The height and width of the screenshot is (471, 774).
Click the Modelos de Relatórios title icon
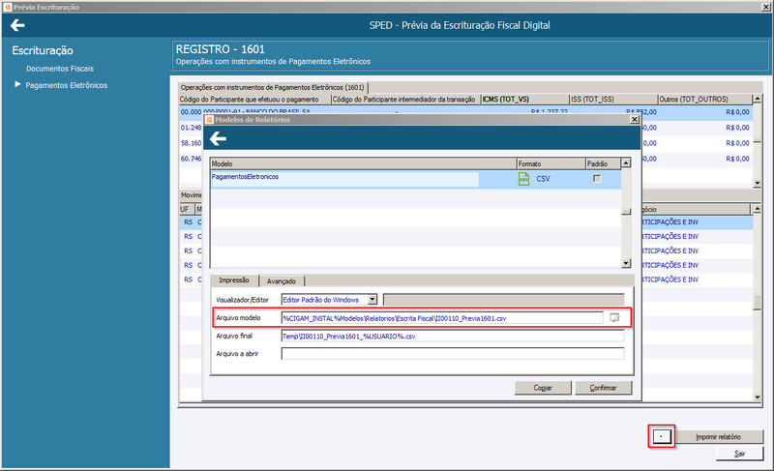[x=209, y=119]
